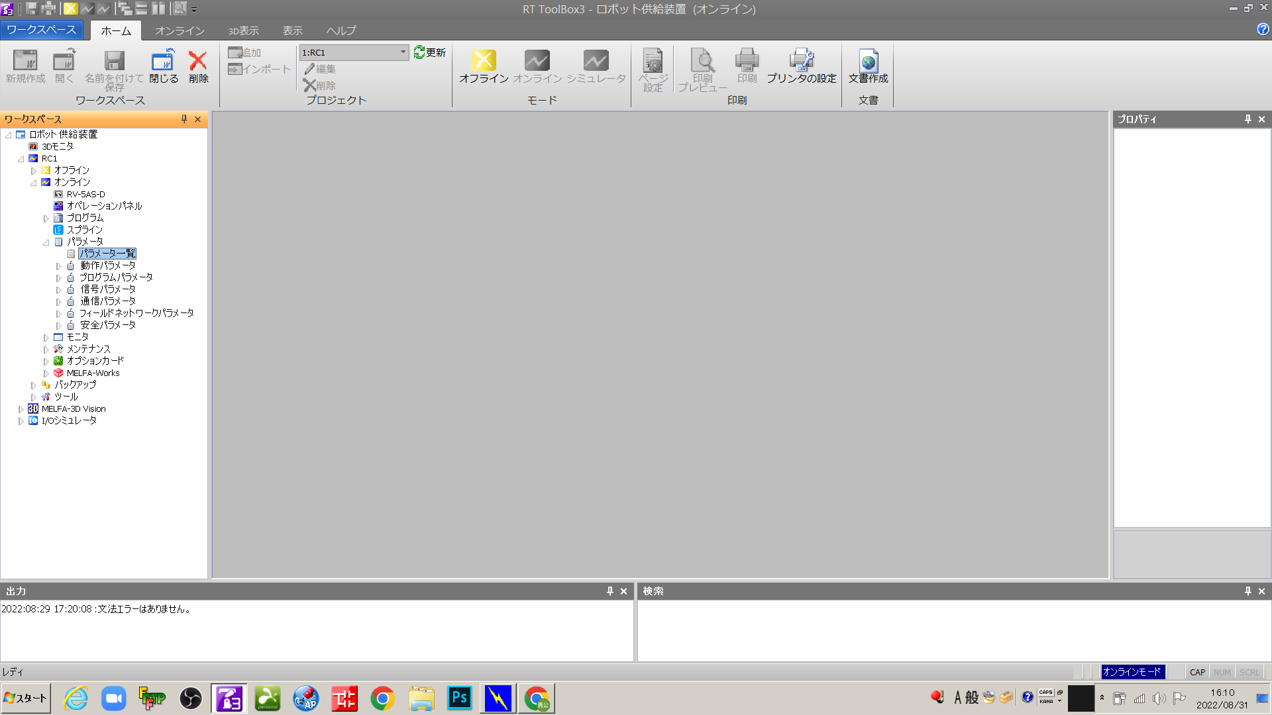Toggle pin on the Output panel
This screenshot has width=1272, height=715.
coord(609,591)
